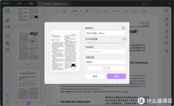The image size is (174, 106).
Task: Click the zoom out minus icon
Action: pos(65,11)
